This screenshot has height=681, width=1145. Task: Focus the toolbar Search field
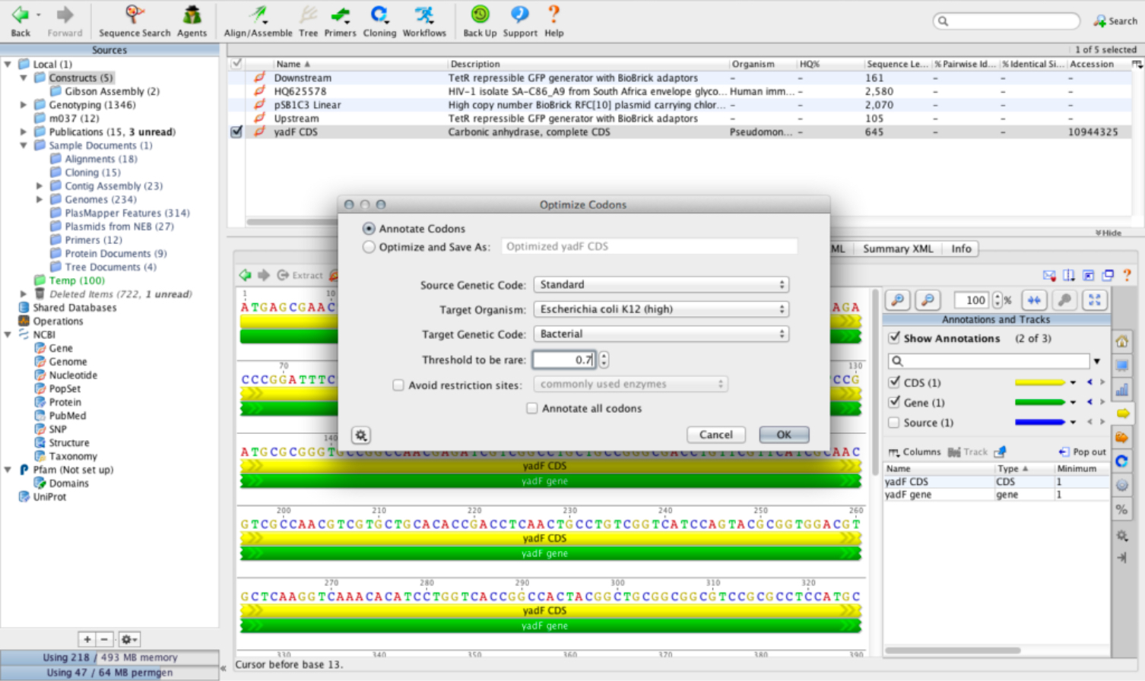(x=1006, y=21)
